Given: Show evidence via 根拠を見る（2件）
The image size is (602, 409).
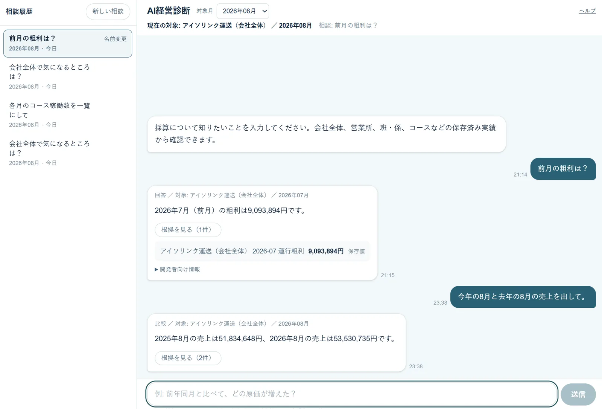Looking at the screenshot, I should point(188,358).
